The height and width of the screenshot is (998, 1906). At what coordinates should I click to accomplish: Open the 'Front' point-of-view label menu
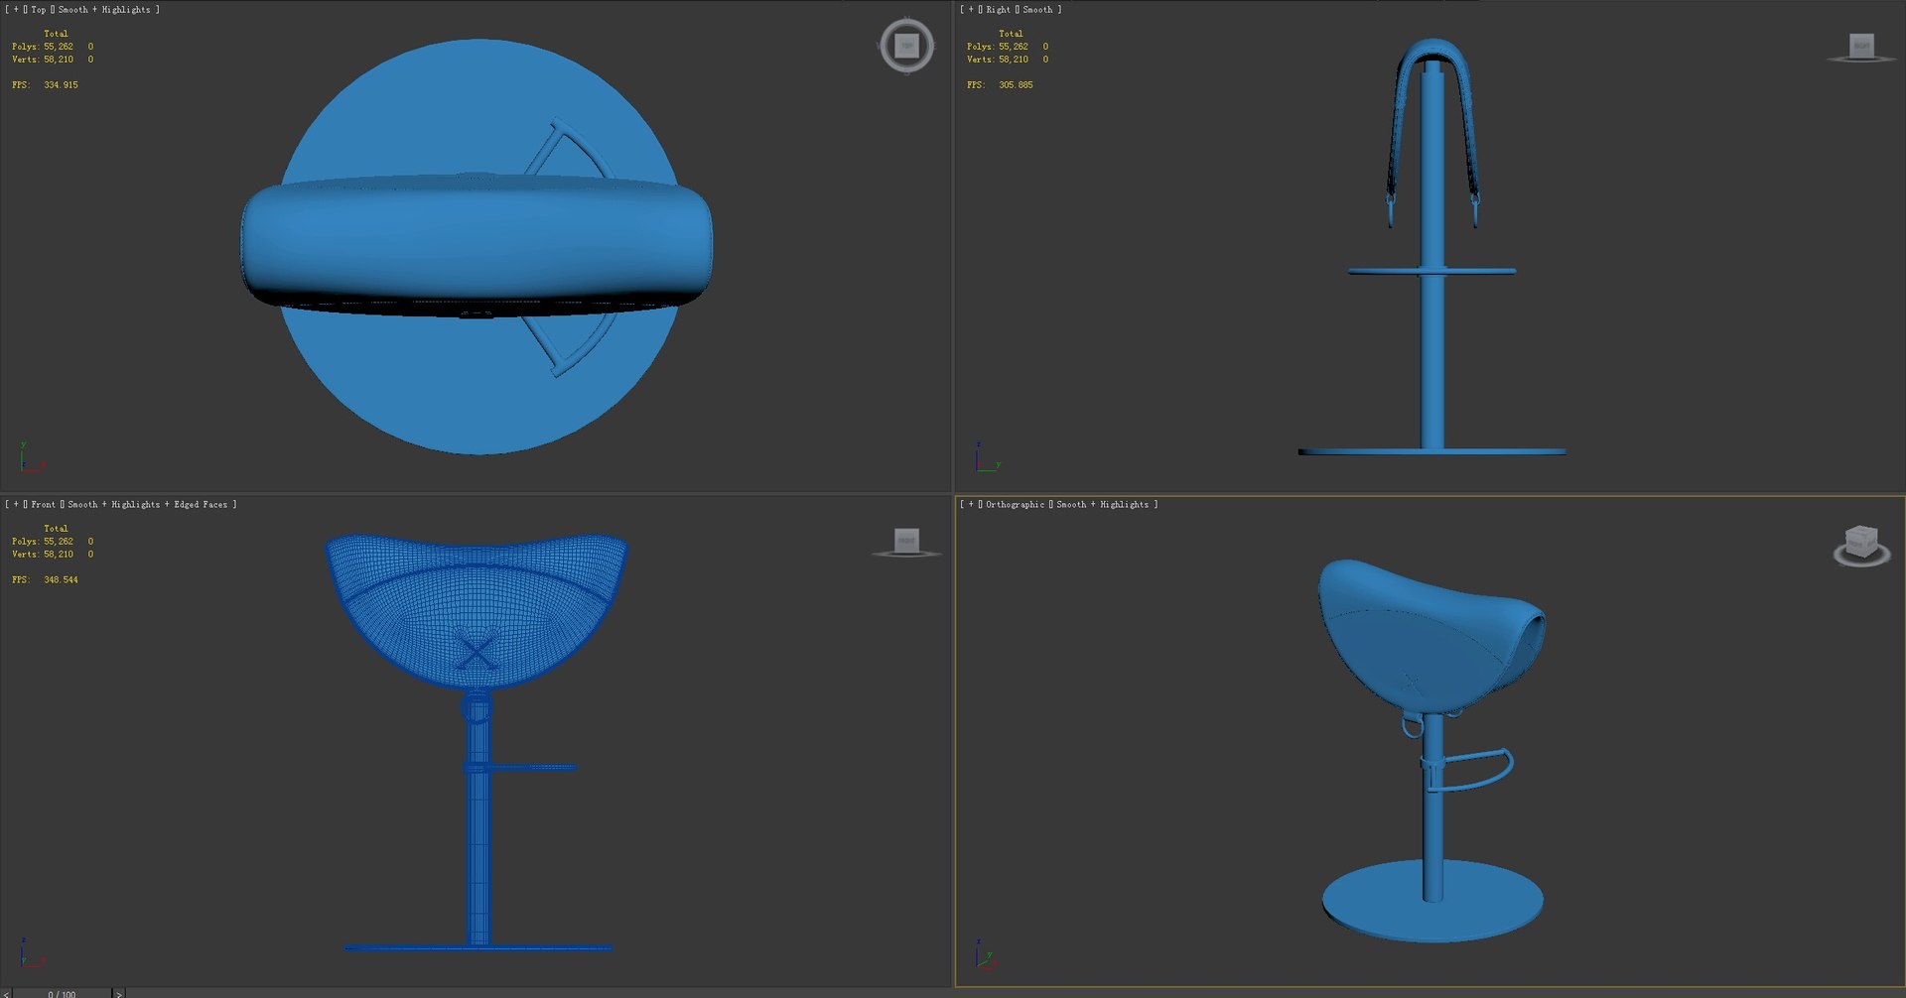pyautogui.click(x=44, y=505)
